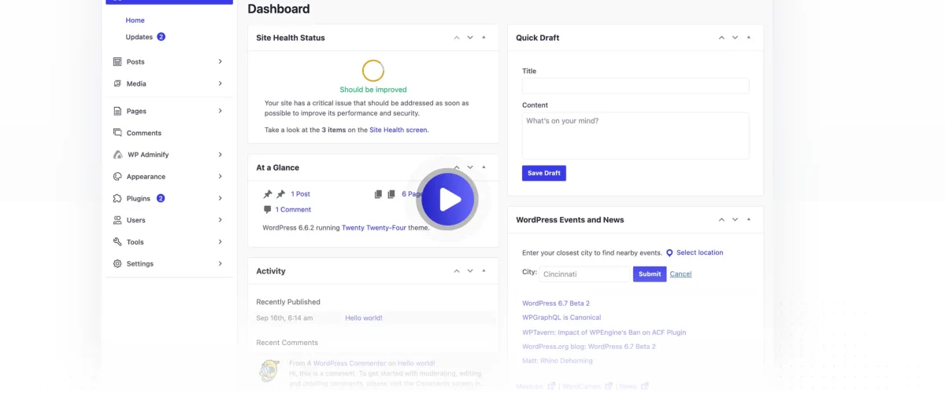
Task: Expand the Posts submenu chevron
Action: click(220, 61)
